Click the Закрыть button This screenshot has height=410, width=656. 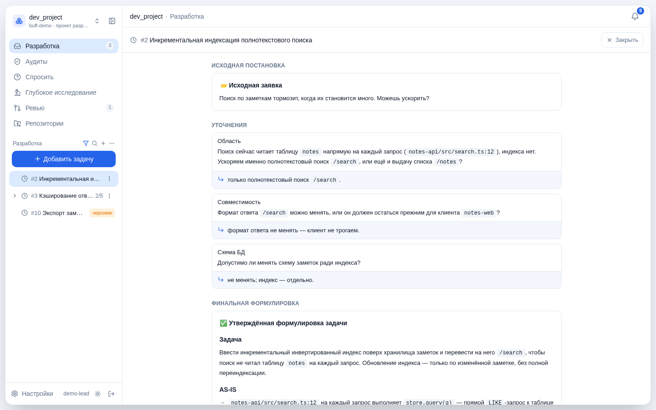click(622, 40)
